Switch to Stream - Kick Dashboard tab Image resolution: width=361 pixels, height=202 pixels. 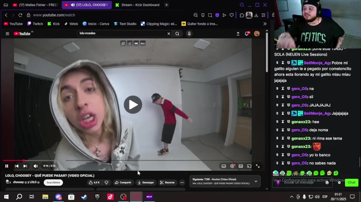coord(137,5)
